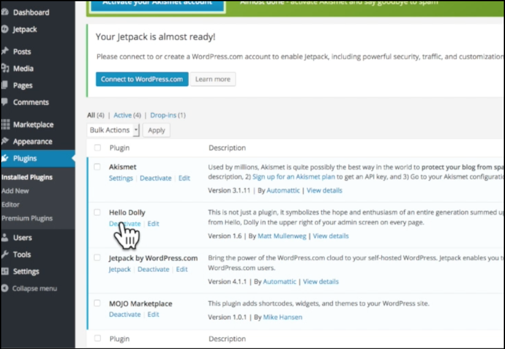This screenshot has width=505, height=349.
Task: Open Add New plugin submenu
Action: pyautogui.click(x=15, y=191)
